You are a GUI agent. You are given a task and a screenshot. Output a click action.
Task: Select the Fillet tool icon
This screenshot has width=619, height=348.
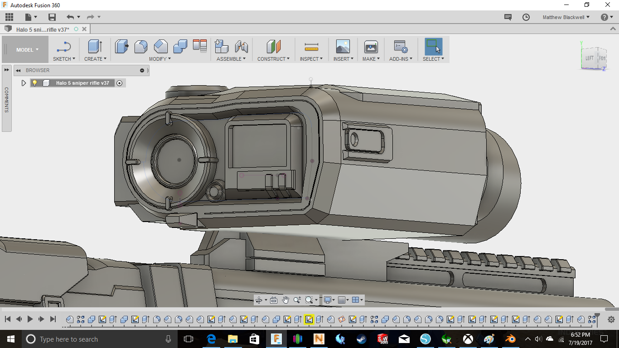point(141,46)
